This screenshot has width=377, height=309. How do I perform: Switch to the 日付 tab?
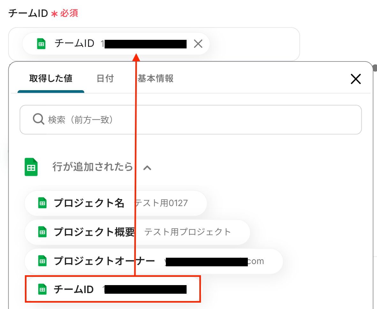[x=105, y=78]
